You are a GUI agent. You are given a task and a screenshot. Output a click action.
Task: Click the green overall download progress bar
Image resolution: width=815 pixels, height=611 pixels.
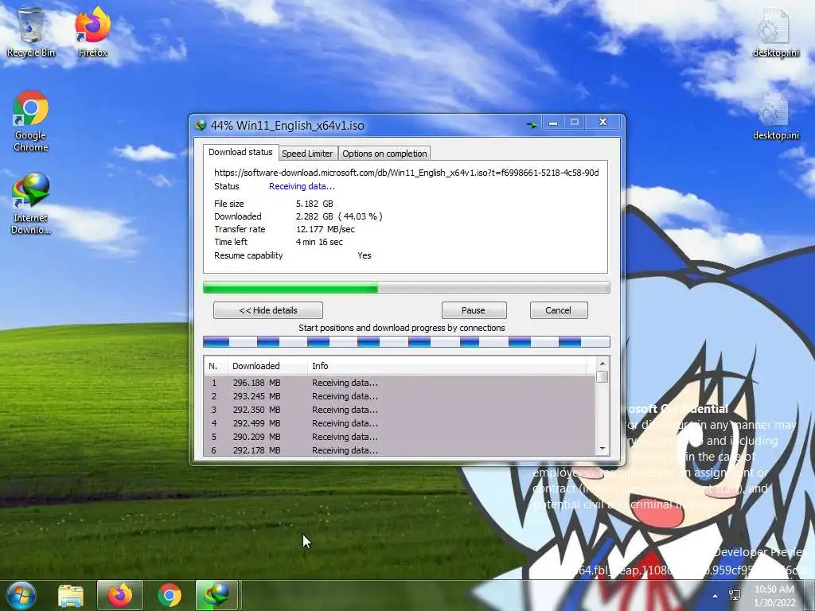coord(406,287)
